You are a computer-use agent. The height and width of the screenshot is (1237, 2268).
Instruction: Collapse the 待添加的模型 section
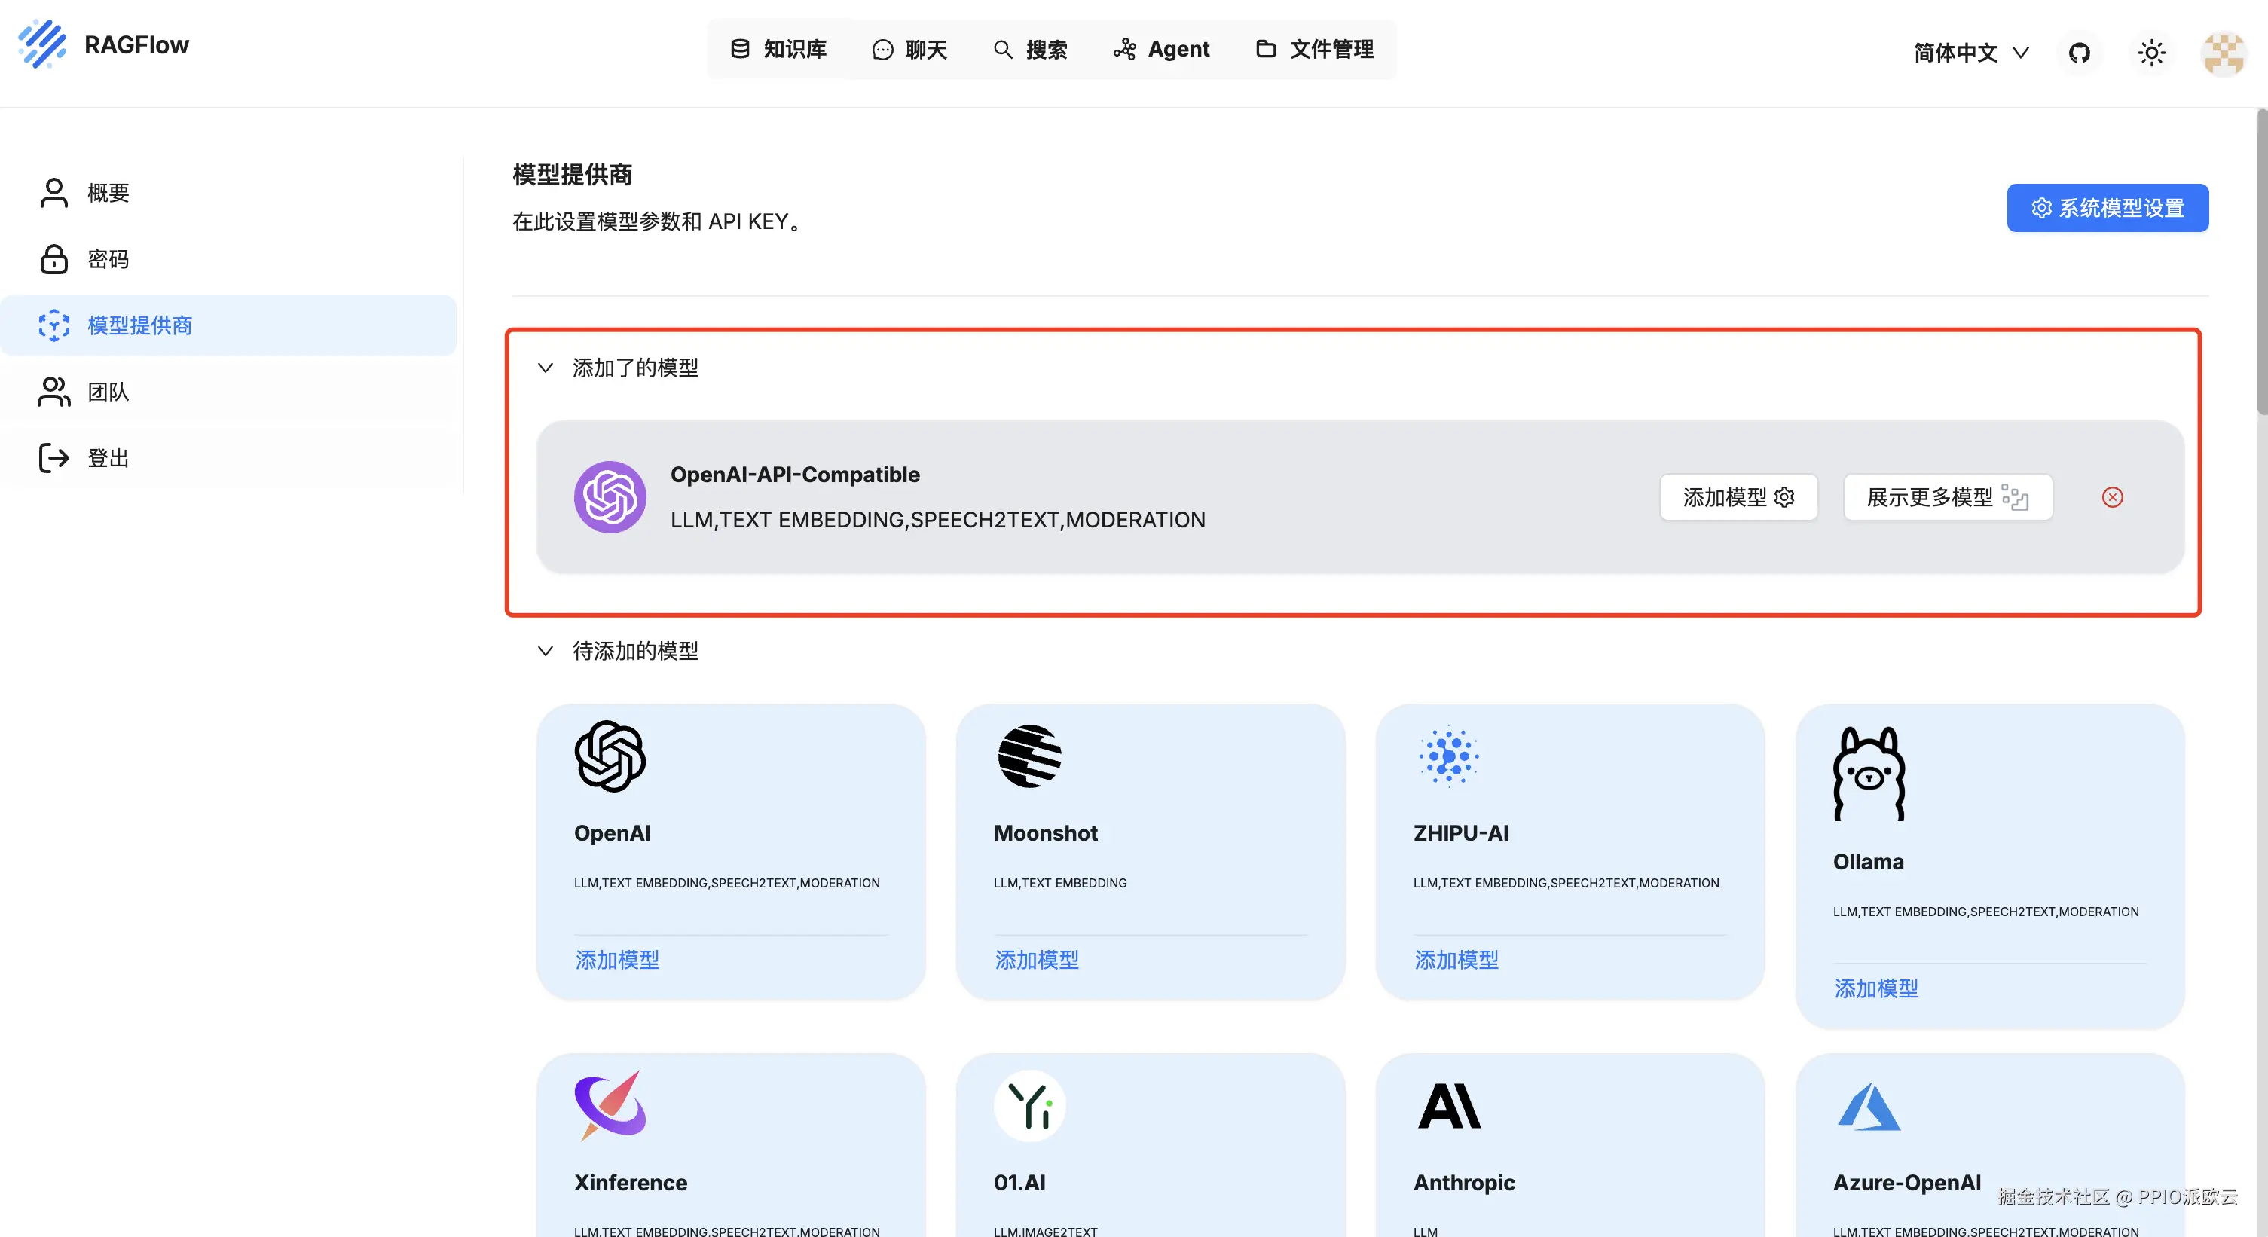(x=545, y=651)
